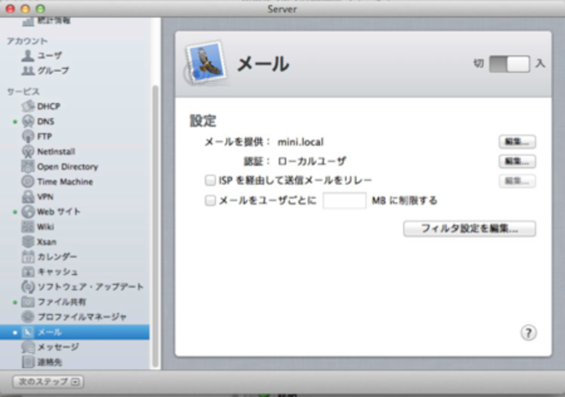Open フィルタ設定を編集... filter settings
The width and height of the screenshot is (565, 397).
click(x=469, y=229)
